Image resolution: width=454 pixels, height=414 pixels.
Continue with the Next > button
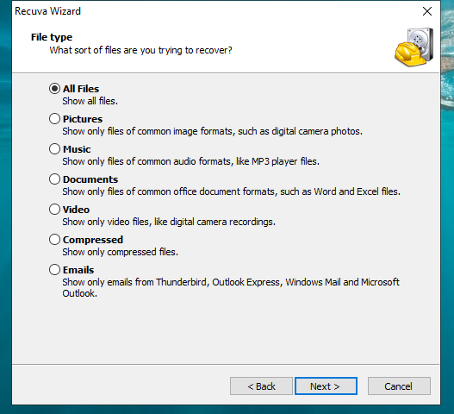tap(326, 386)
